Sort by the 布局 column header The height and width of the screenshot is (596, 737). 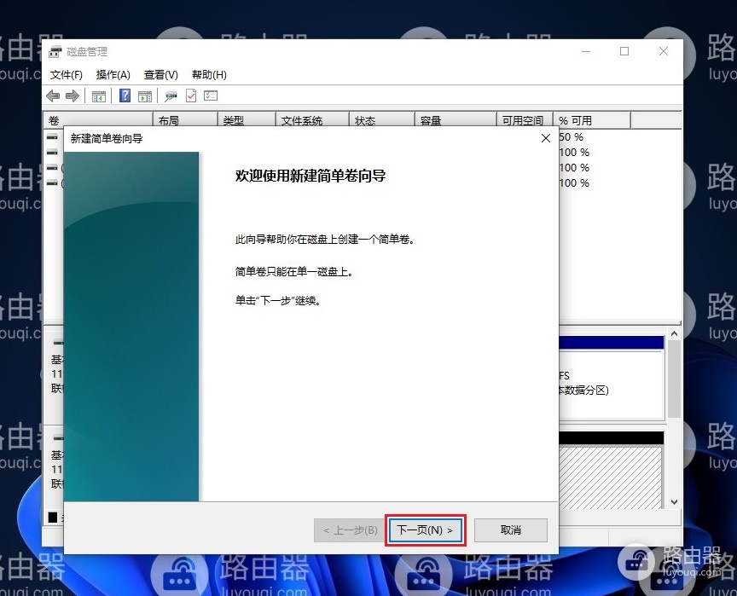click(186, 121)
